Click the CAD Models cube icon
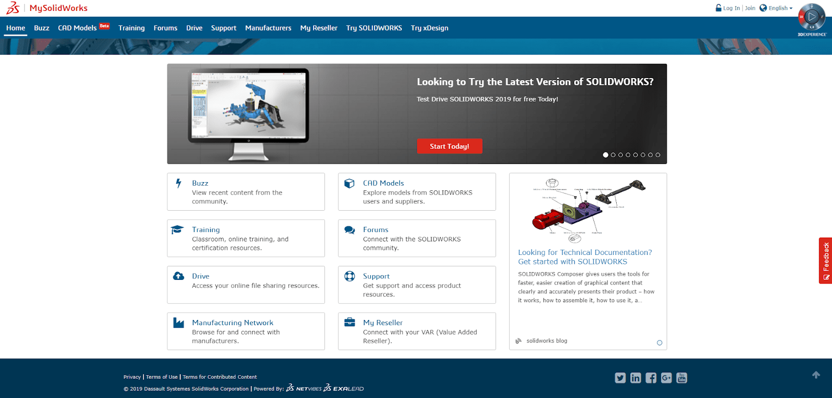This screenshot has width=832, height=398. [349, 183]
